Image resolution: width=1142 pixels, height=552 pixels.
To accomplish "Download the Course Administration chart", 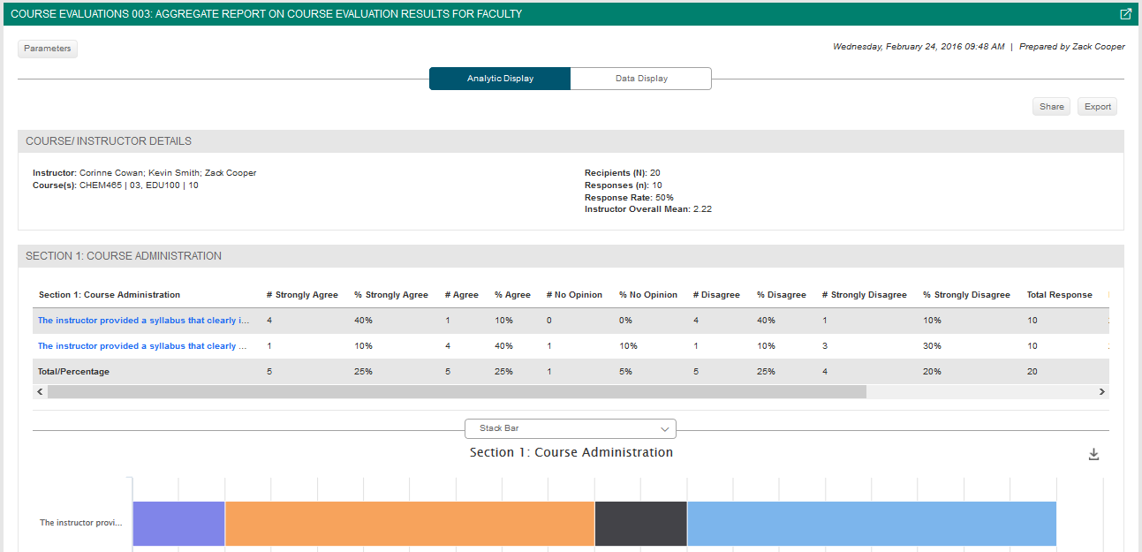I will 1093,454.
